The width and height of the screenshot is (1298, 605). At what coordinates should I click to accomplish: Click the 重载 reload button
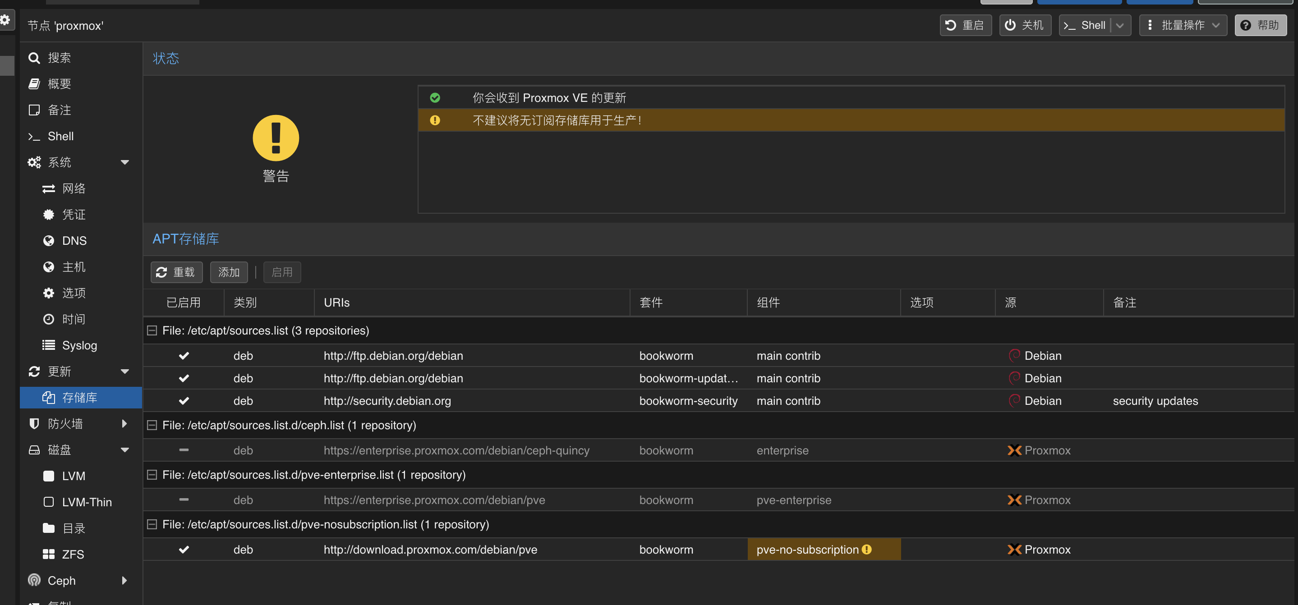pyautogui.click(x=176, y=273)
